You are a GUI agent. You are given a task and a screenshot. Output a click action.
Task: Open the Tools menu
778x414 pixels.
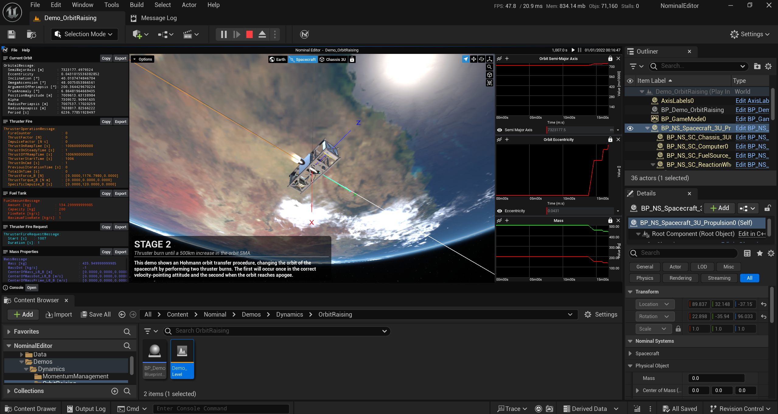pos(111,5)
